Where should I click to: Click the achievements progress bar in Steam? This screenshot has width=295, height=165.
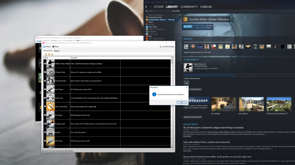click(239, 75)
